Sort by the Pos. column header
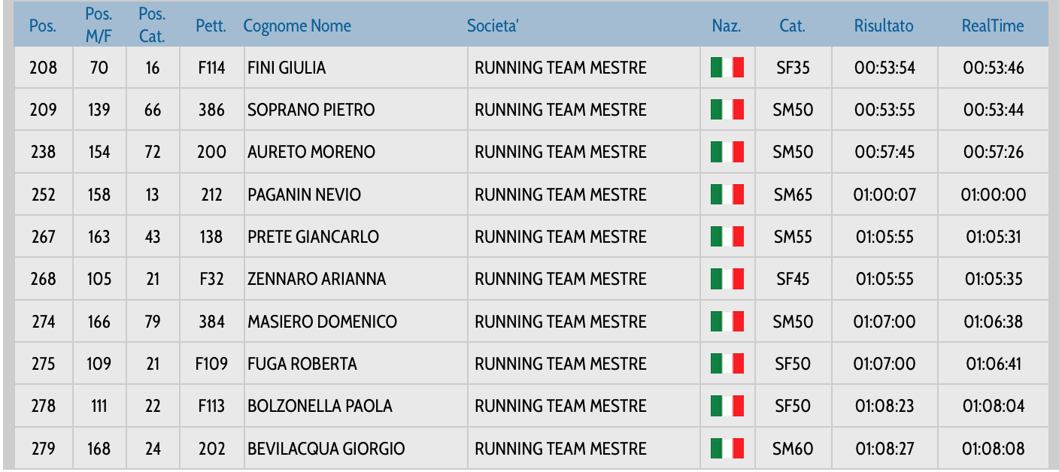1059x472 pixels. 42,26
